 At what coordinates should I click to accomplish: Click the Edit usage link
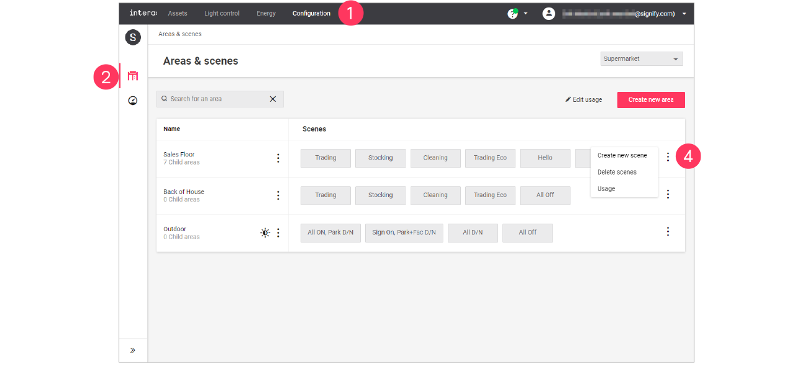tap(584, 100)
